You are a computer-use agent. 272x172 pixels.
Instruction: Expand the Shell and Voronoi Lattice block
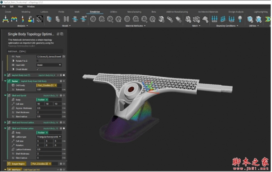[5, 123]
